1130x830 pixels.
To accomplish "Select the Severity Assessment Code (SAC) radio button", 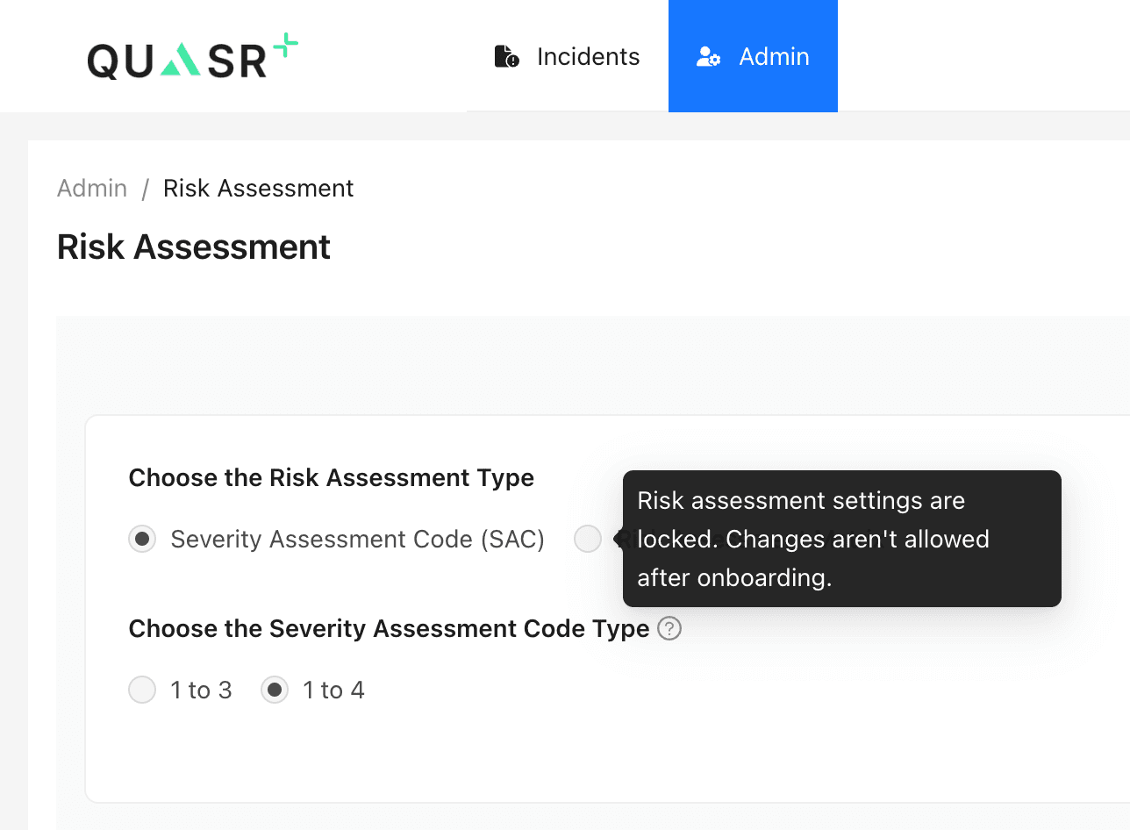I will [x=142, y=539].
